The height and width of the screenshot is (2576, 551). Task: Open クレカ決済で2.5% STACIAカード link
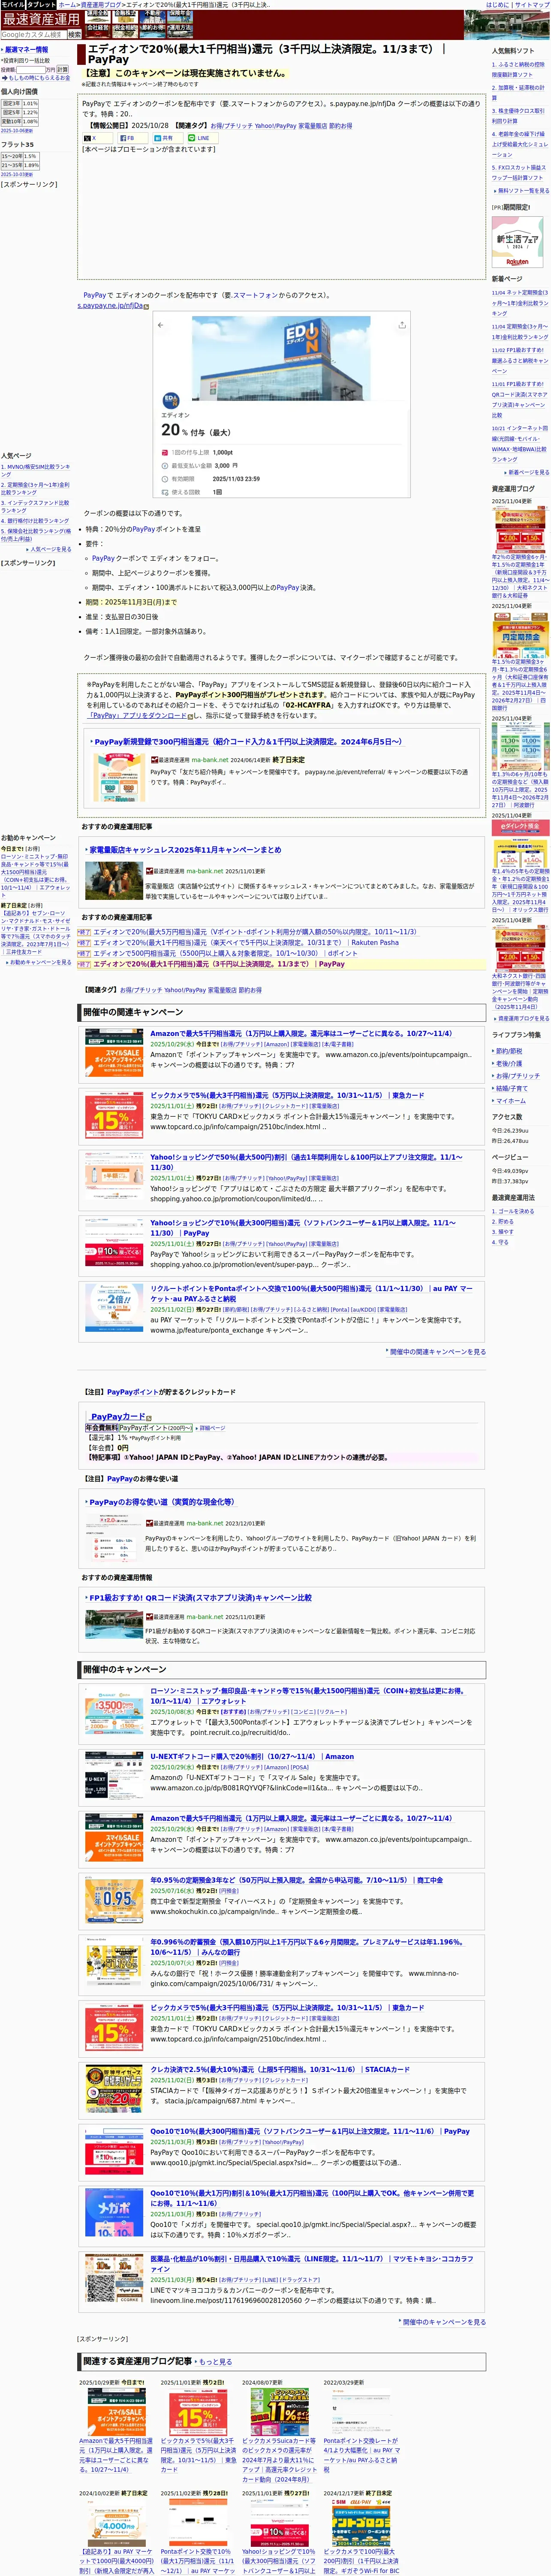coord(280,2070)
